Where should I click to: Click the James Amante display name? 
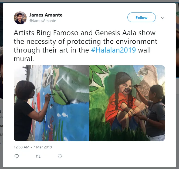(46, 15)
